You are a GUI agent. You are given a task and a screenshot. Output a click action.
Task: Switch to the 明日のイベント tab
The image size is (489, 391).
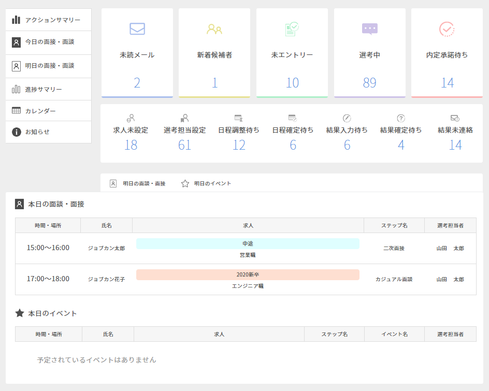tap(206, 183)
